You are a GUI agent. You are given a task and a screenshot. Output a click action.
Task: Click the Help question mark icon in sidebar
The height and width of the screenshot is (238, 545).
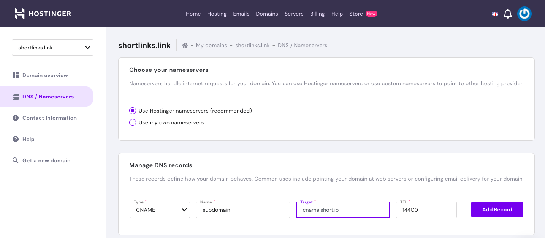tap(16, 139)
